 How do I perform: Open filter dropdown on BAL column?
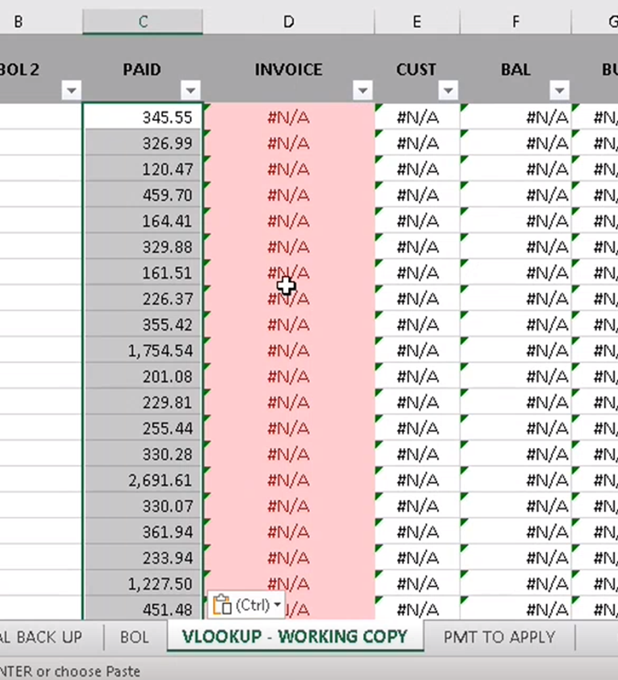pos(559,91)
